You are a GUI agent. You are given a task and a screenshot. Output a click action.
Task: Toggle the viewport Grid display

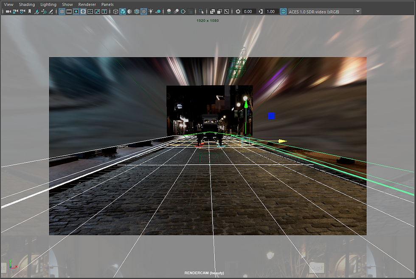(x=62, y=11)
